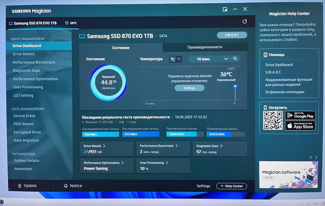This screenshot has height=206, width=325.
Task: Open Secure Erase in sidebar
Action: click(x=24, y=116)
